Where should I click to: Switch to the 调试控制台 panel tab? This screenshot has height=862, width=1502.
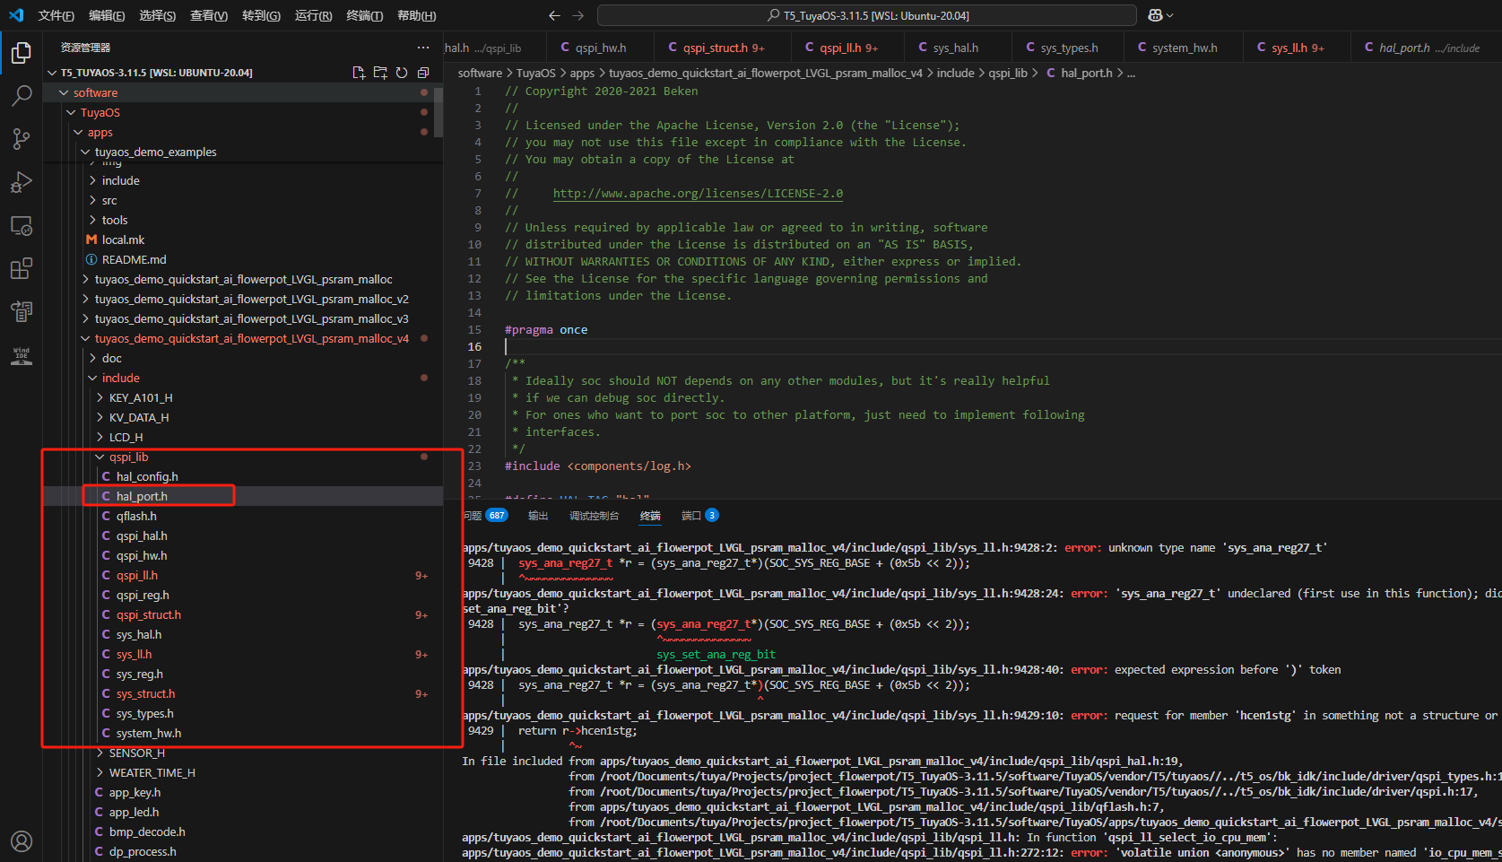pyautogui.click(x=594, y=515)
